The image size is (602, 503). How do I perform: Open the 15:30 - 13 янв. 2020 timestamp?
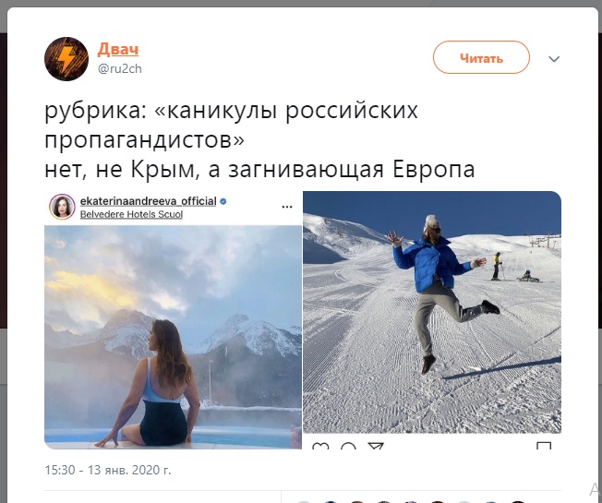point(108,470)
